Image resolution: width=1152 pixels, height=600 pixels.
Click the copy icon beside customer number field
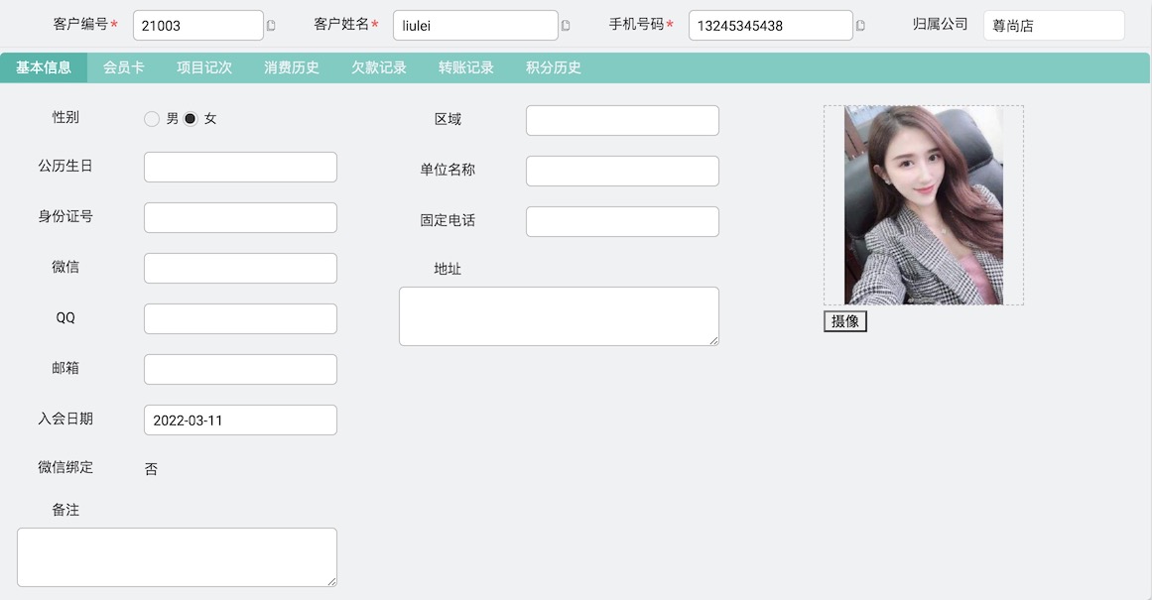[x=271, y=26]
